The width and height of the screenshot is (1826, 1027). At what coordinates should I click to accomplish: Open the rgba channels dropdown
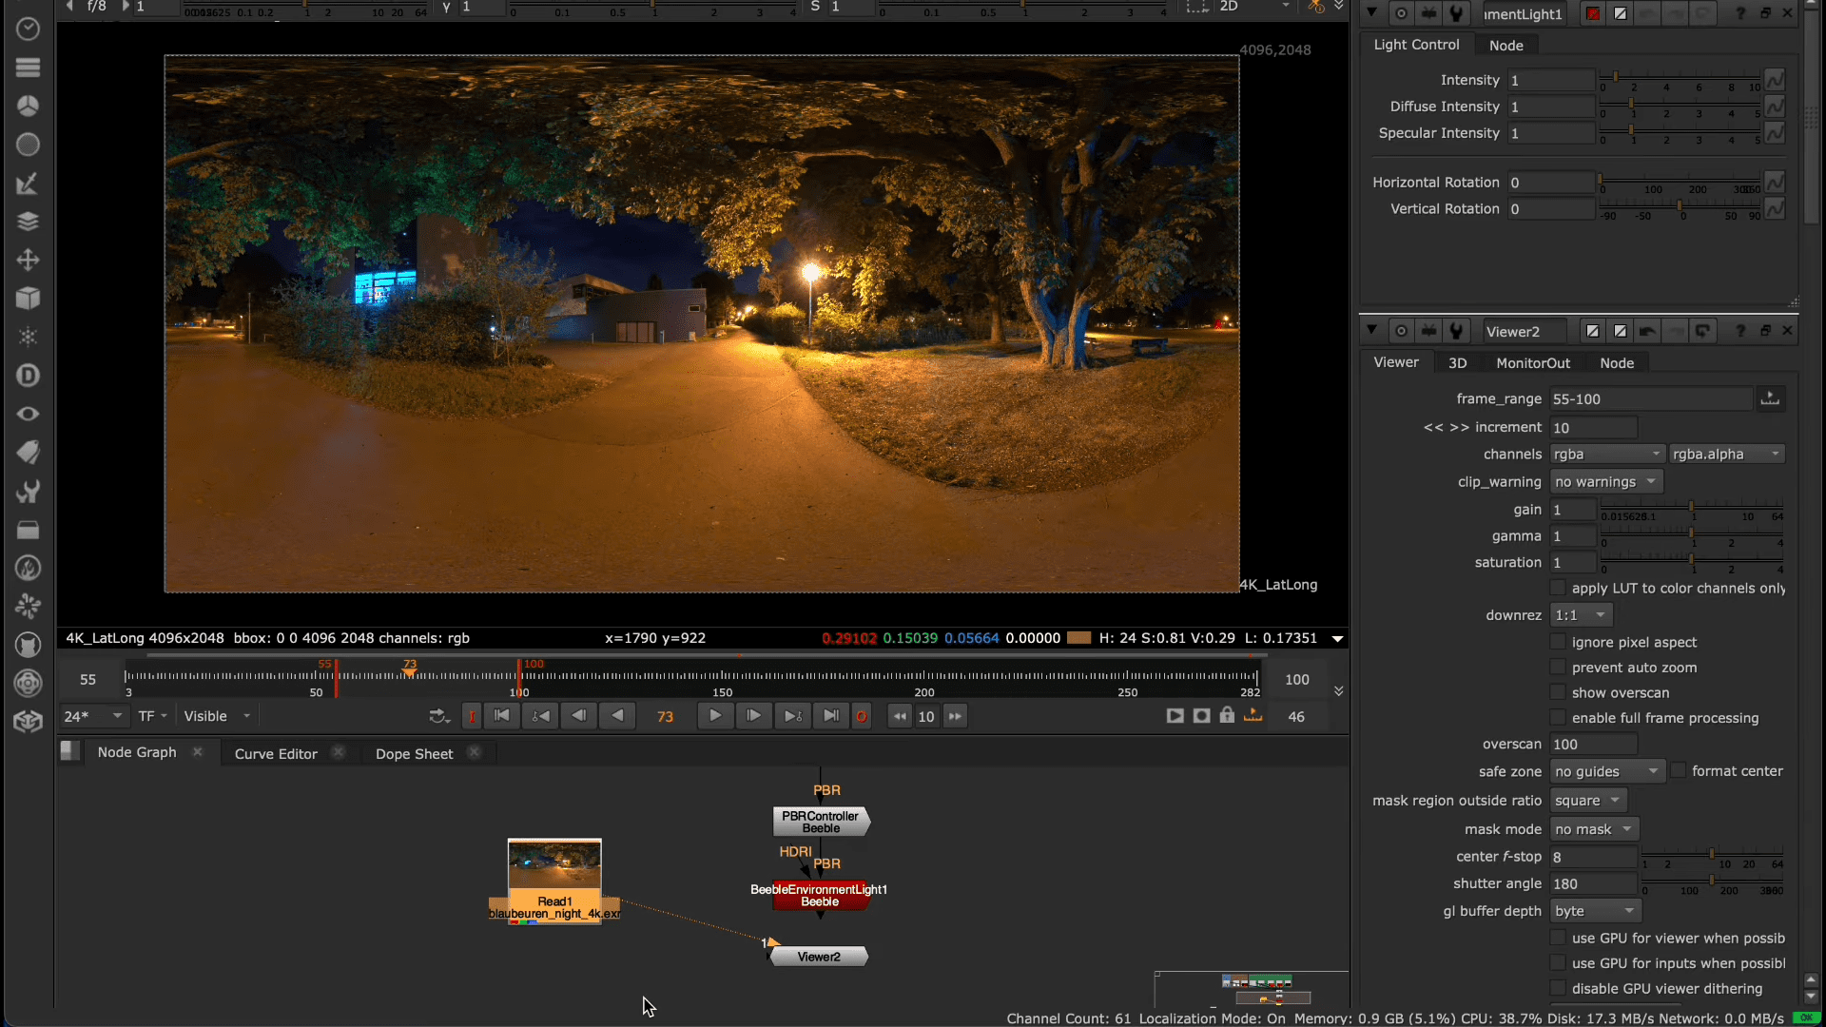pyautogui.click(x=1607, y=454)
